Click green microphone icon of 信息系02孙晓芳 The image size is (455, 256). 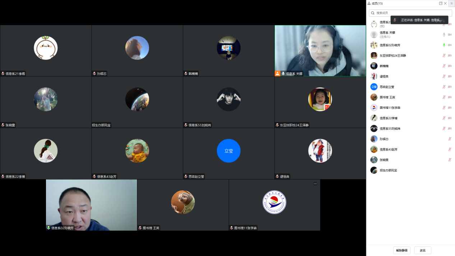coord(444,45)
